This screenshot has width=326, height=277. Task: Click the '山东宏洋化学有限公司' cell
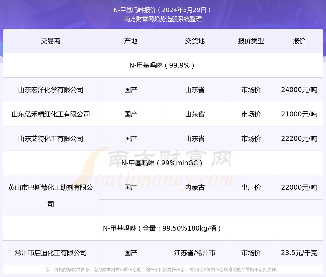tap(51, 90)
